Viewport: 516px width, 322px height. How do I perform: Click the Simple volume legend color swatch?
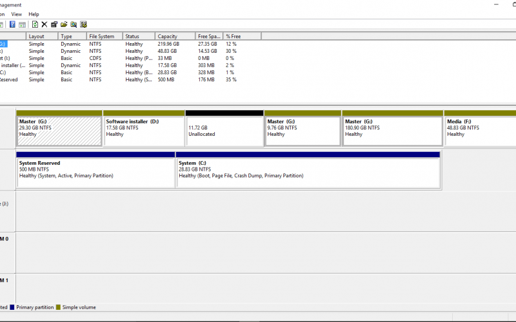tap(58, 307)
